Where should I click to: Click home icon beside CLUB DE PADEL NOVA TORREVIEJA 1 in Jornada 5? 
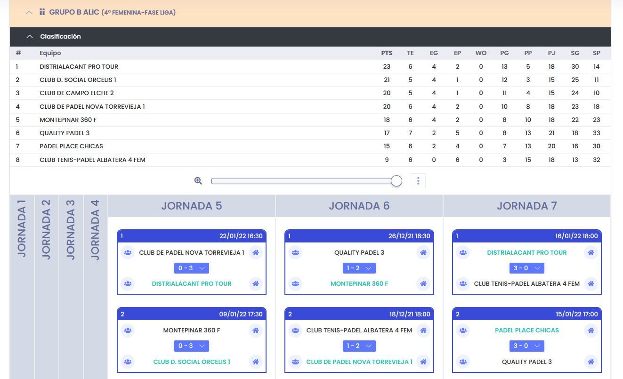click(x=256, y=253)
